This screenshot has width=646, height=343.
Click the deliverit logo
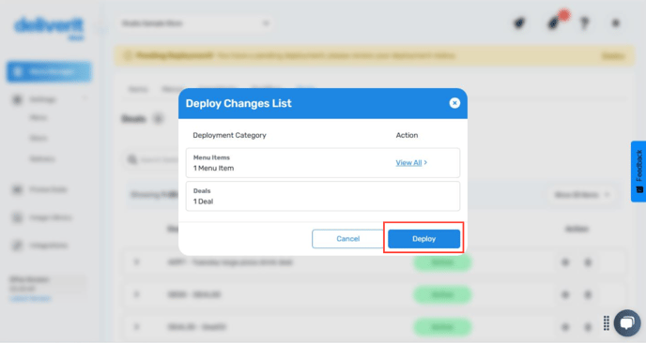coord(49,27)
